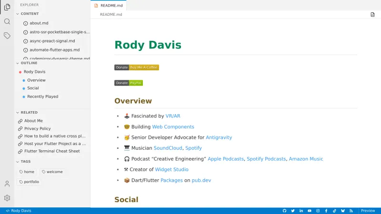
Task: Click the Widget Studio link
Action: click(171, 169)
